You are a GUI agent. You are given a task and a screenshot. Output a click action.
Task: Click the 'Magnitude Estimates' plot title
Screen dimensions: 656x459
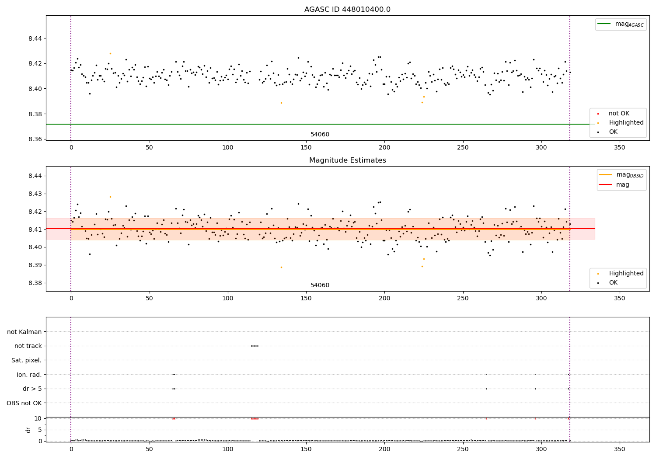348,160
